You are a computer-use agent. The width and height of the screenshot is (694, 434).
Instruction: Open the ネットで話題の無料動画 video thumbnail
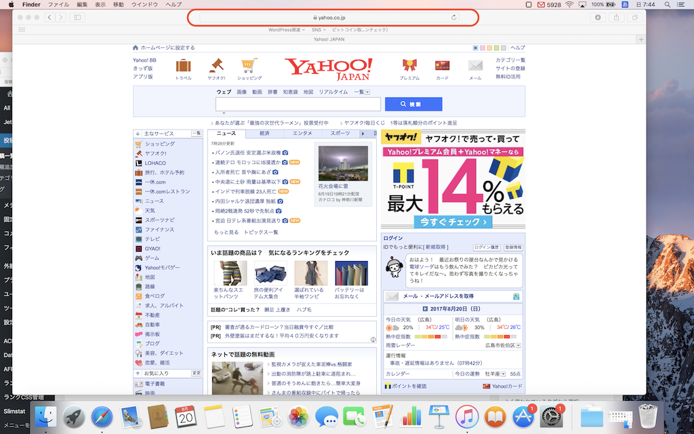pyautogui.click(x=237, y=378)
